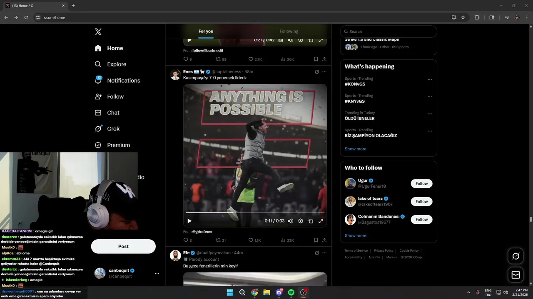Open more options for #KNYvGS trend

pos(430,97)
